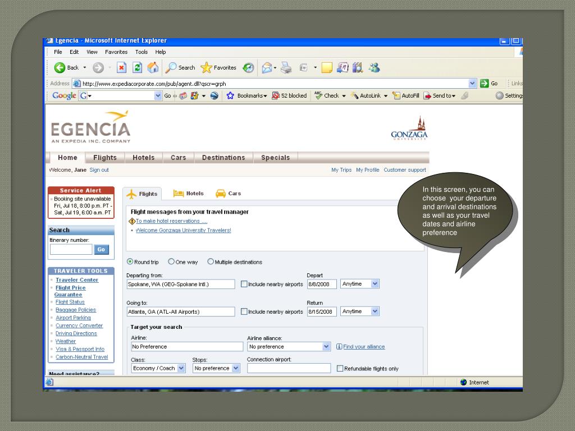Click the History icon in toolbar
The image size is (575, 431).
coord(248,67)
